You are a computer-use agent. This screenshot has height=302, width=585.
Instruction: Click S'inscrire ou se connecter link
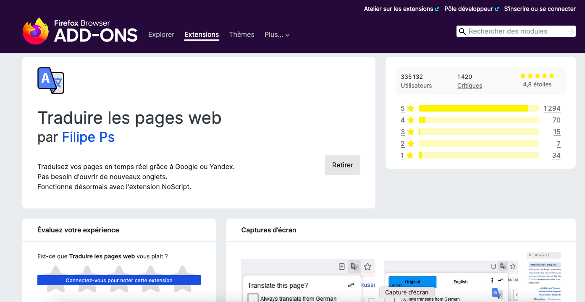click(x=540, y=9)
